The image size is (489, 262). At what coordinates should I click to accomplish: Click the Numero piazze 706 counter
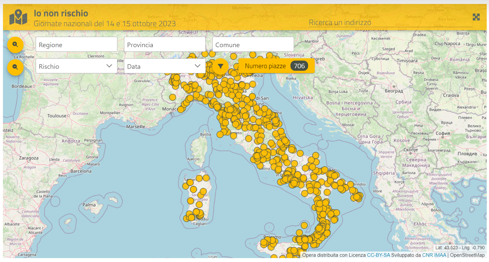coord(276,66)
